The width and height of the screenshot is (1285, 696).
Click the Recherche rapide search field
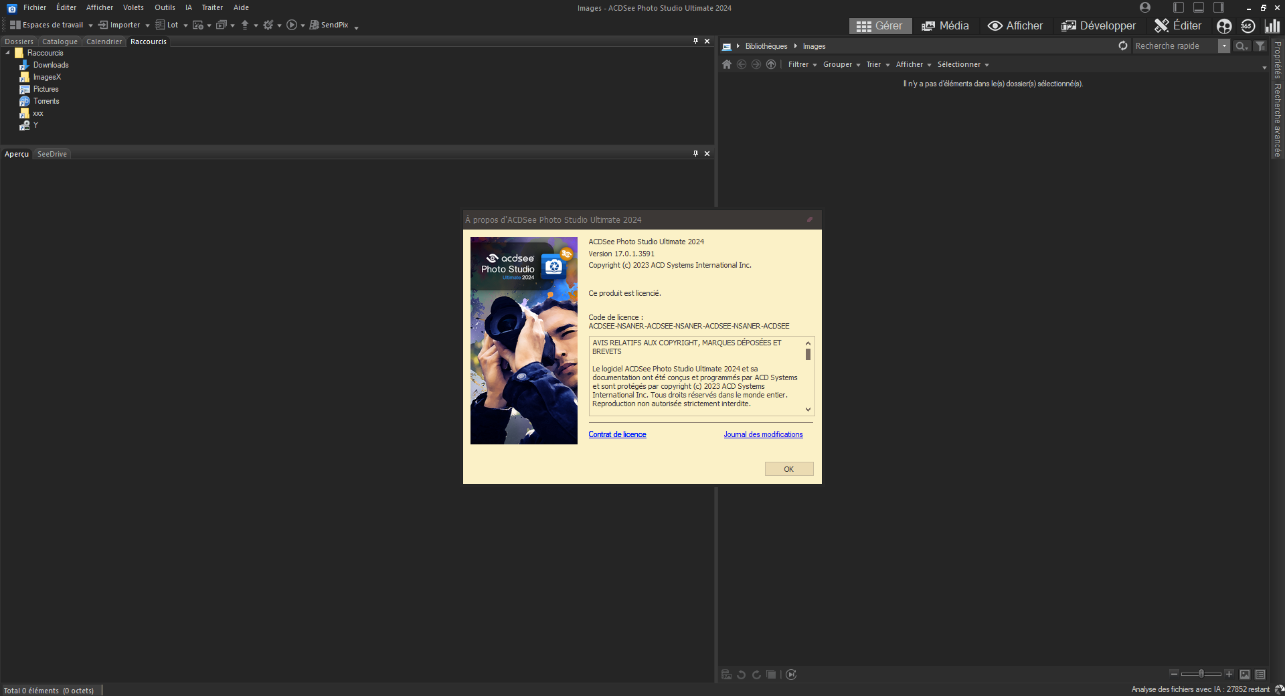tap(1175, 46)
